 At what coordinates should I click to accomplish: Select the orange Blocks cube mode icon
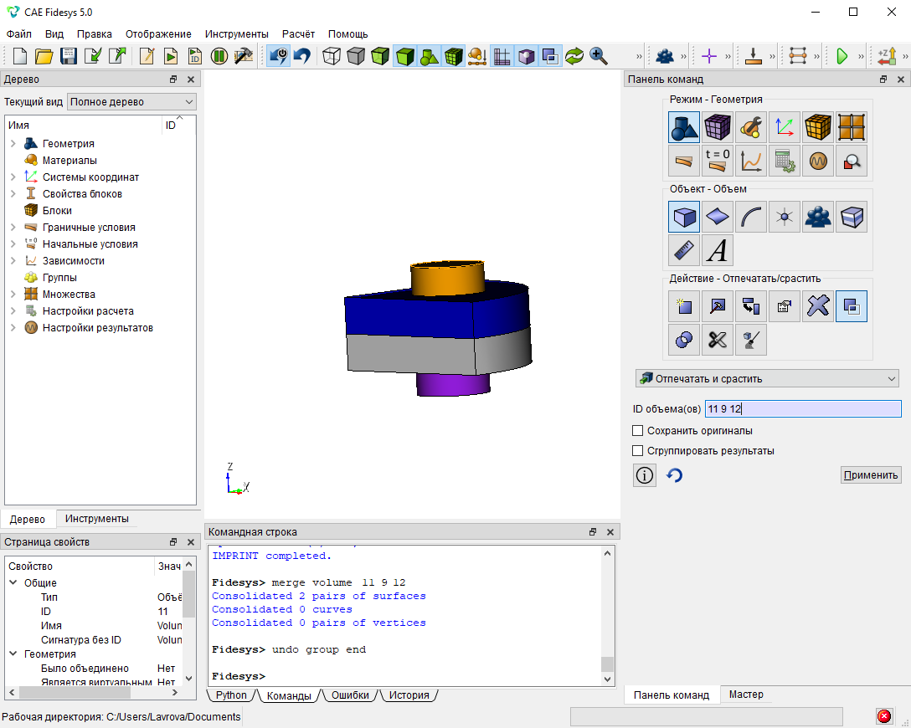pos(818,127)
